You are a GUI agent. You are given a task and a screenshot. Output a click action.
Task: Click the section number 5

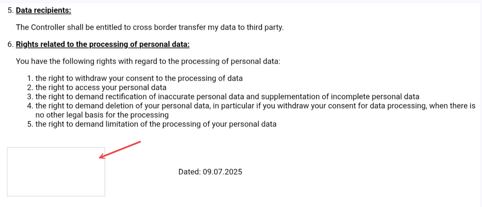[10, 10]
